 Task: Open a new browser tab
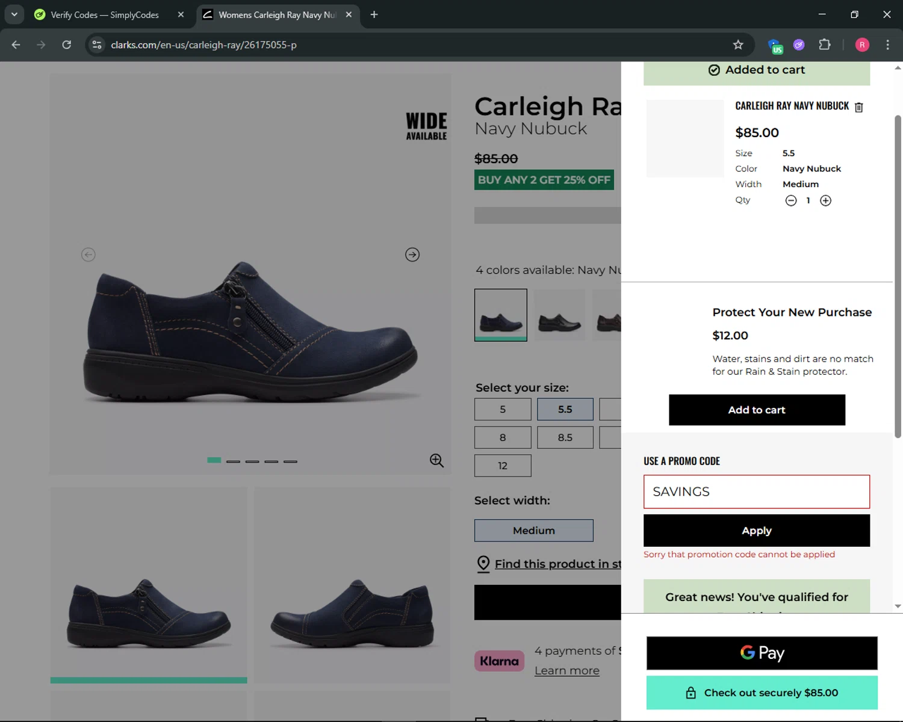374,14
